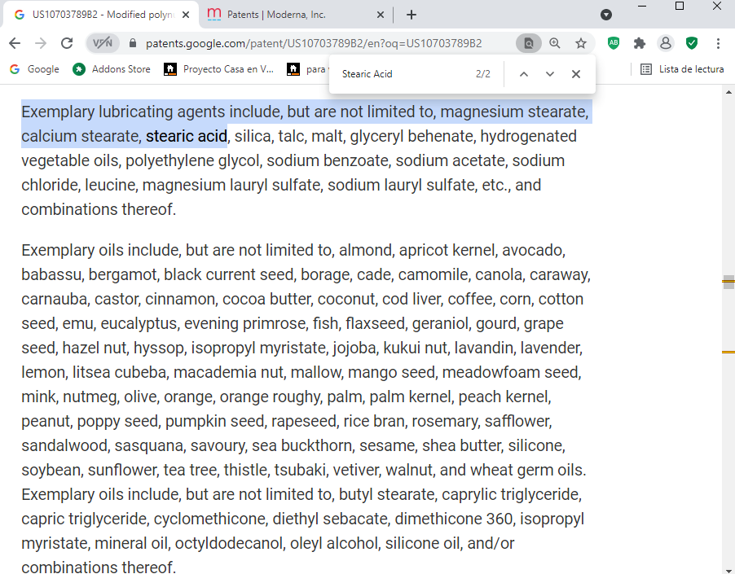Image resolution: width=735 pixels, height=574 pixels.
Task: Open the page zoom magnifier icon
Action: [x=555, y=43]
